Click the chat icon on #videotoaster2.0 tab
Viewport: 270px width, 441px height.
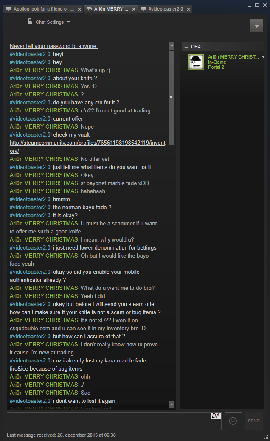144,9
